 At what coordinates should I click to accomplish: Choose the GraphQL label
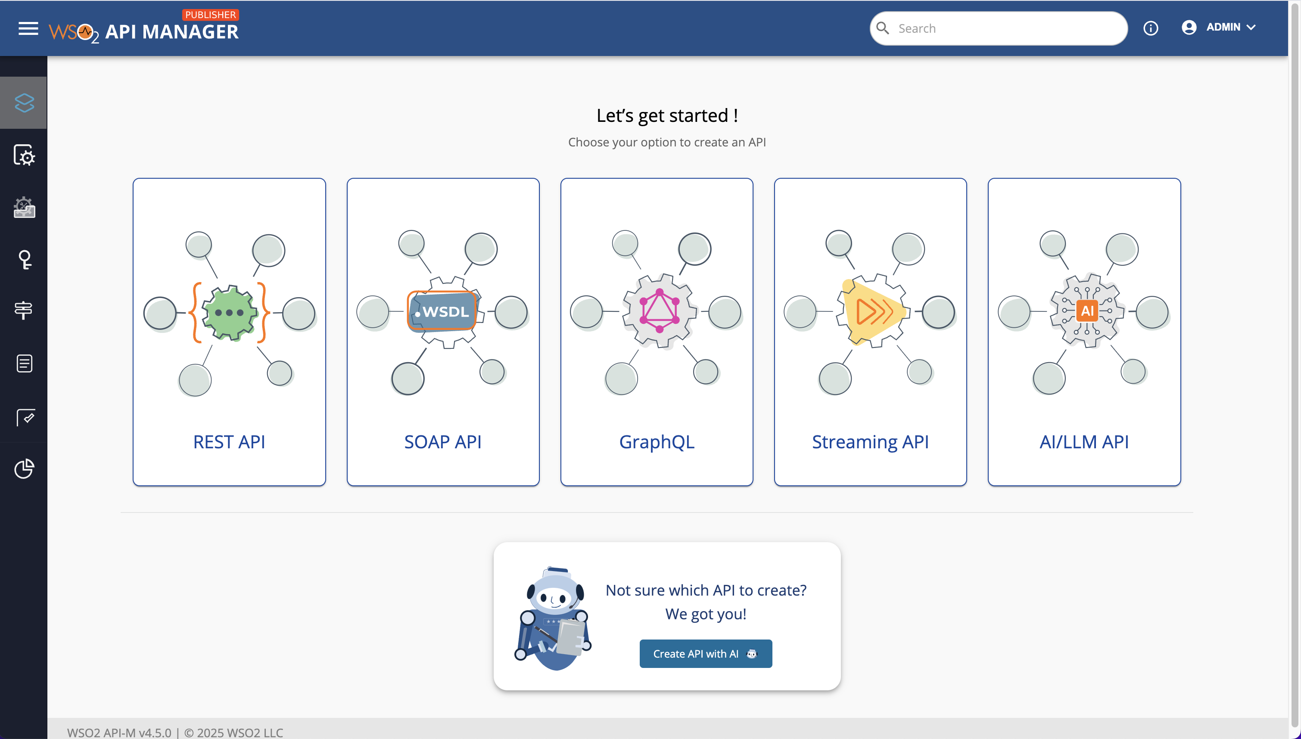(657, 443)
